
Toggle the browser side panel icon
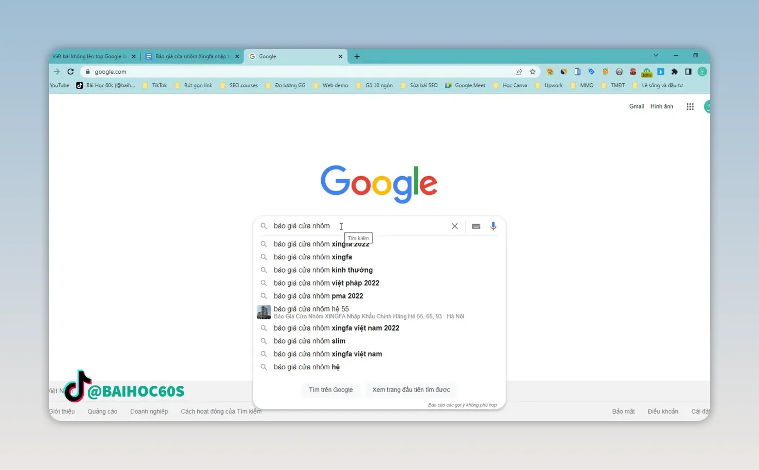pyautogui.click(x=688, y=72)
